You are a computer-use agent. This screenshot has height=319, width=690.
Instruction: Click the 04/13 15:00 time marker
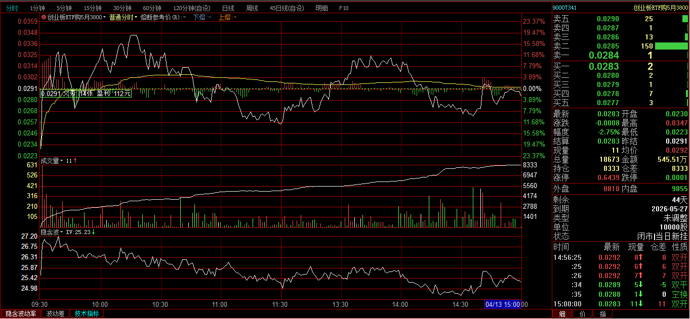click(503, 305)
